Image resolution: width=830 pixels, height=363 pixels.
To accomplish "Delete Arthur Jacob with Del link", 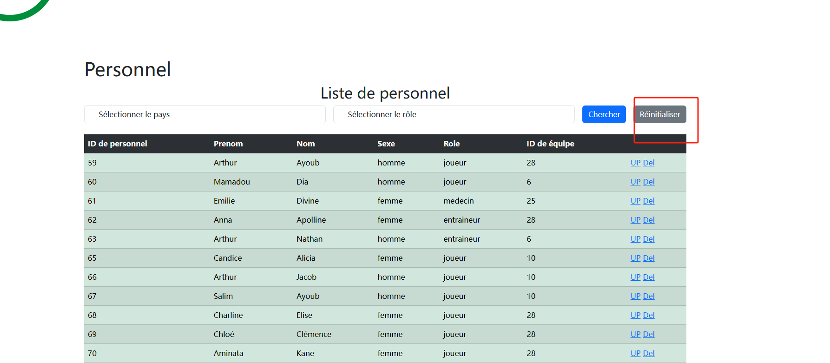I will pos(649,277).
